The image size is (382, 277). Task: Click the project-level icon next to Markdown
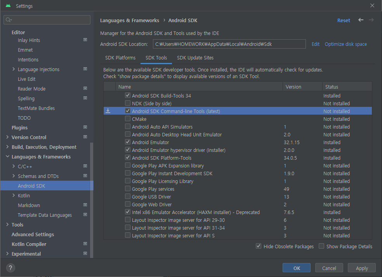tap(85, 205)
